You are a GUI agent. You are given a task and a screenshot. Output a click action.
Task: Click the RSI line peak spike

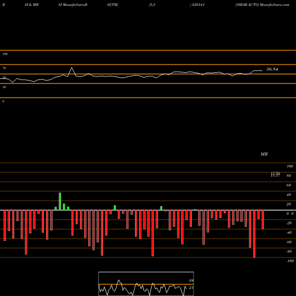72,67
